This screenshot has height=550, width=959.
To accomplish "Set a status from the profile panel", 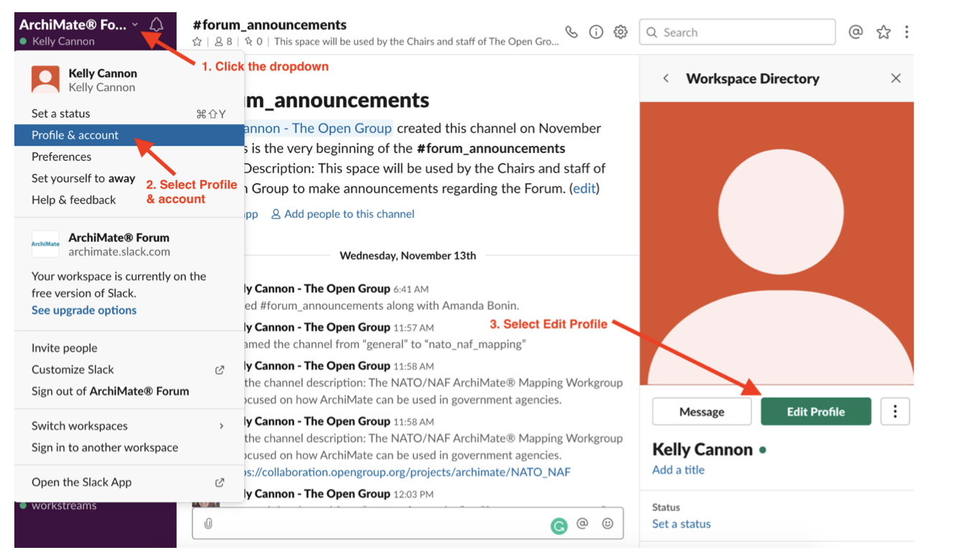I will 681,523.
